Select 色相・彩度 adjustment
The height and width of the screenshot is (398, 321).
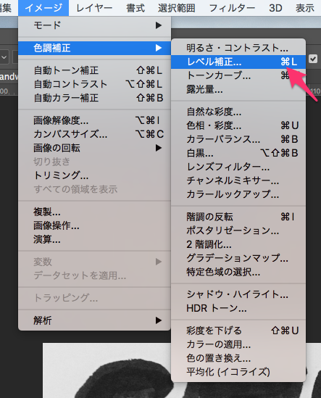tap(238, 125)
